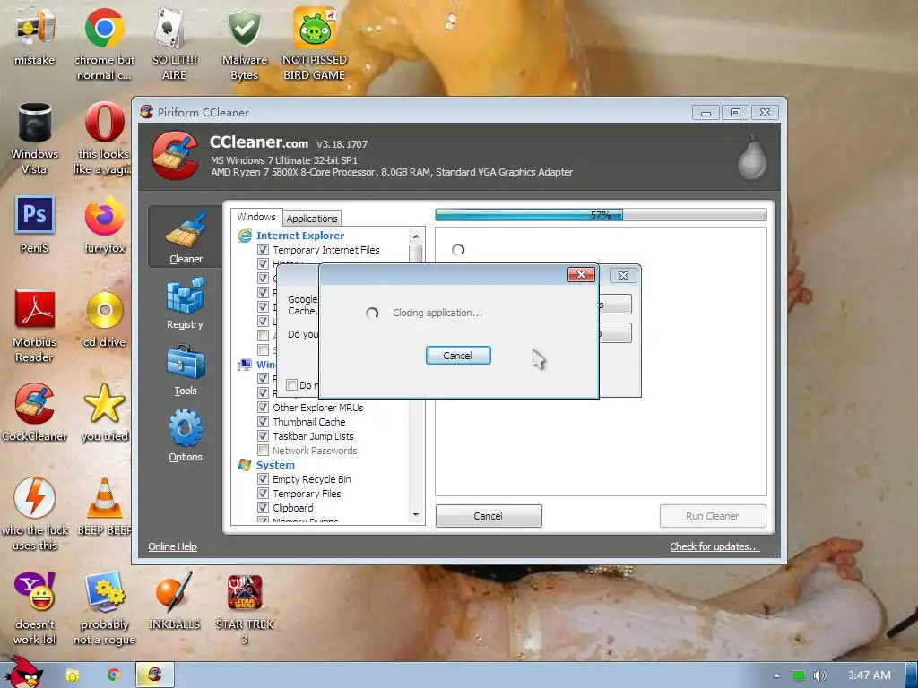918x688 pixels.
Task: Select the Opera 'this looks like' desktop icon
Action: pyautogui.click(x=104, y=139)
